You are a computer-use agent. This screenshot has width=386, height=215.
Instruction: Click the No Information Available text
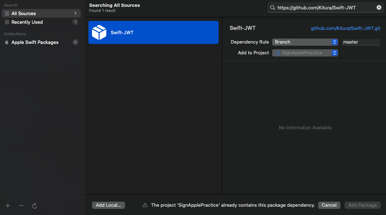coord(305,128)
